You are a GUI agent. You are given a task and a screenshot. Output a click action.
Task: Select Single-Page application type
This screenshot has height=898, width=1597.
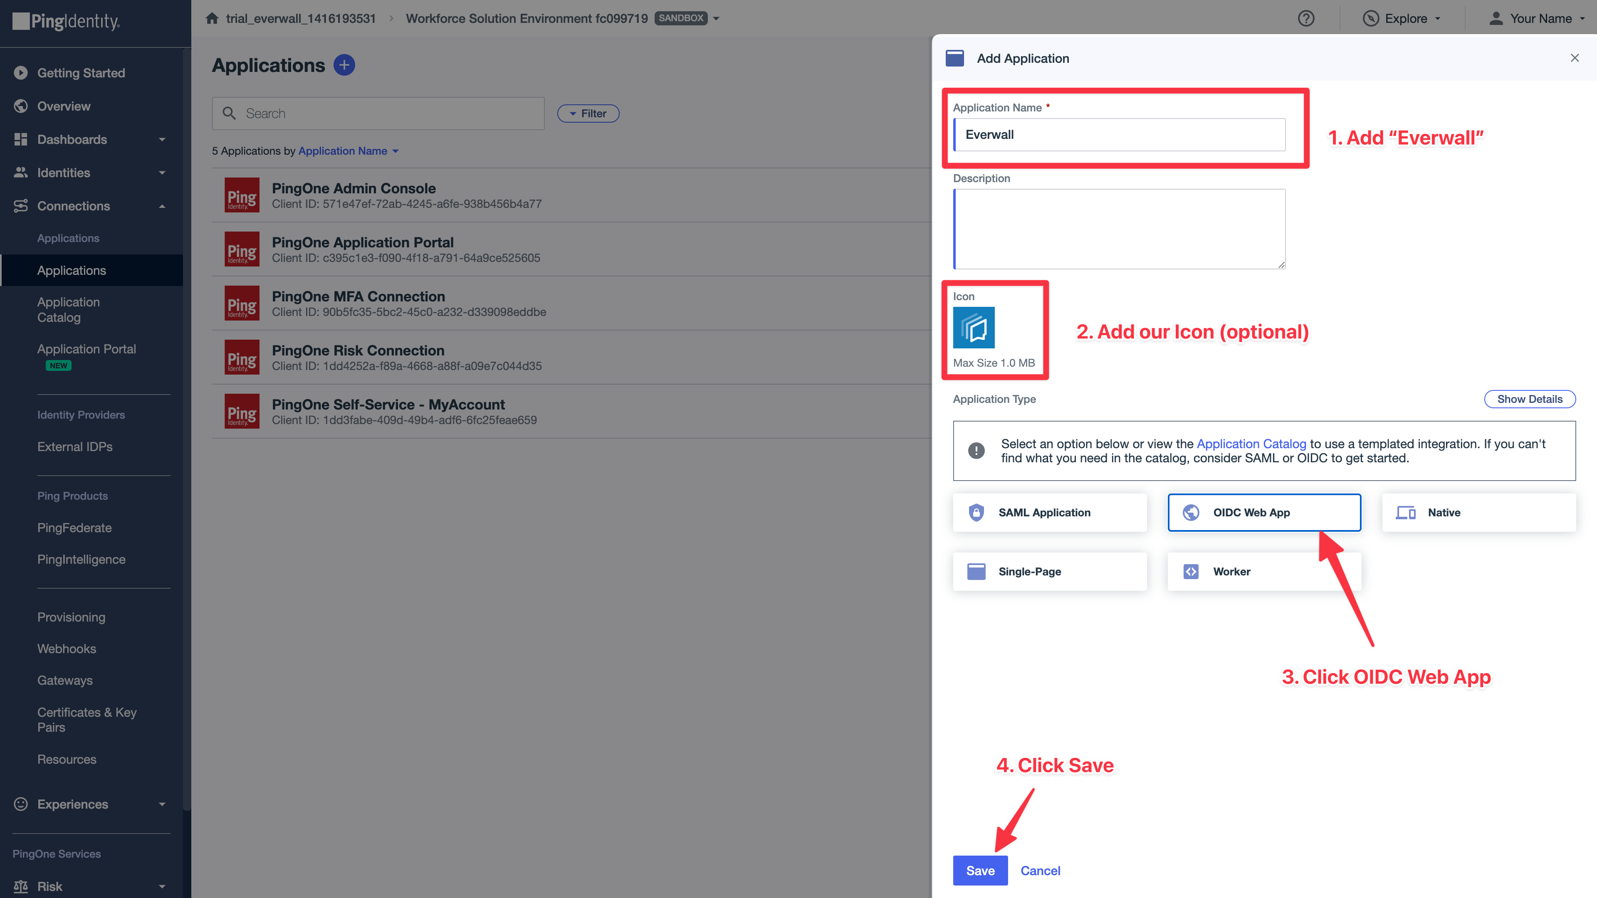(1050, 571)
